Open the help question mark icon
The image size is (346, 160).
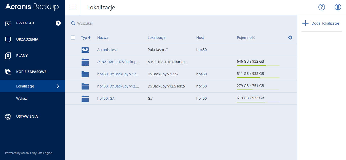tap(321, 7)
